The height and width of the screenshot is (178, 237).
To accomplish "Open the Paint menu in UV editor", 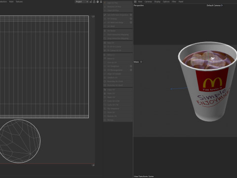I will [11, 1].
